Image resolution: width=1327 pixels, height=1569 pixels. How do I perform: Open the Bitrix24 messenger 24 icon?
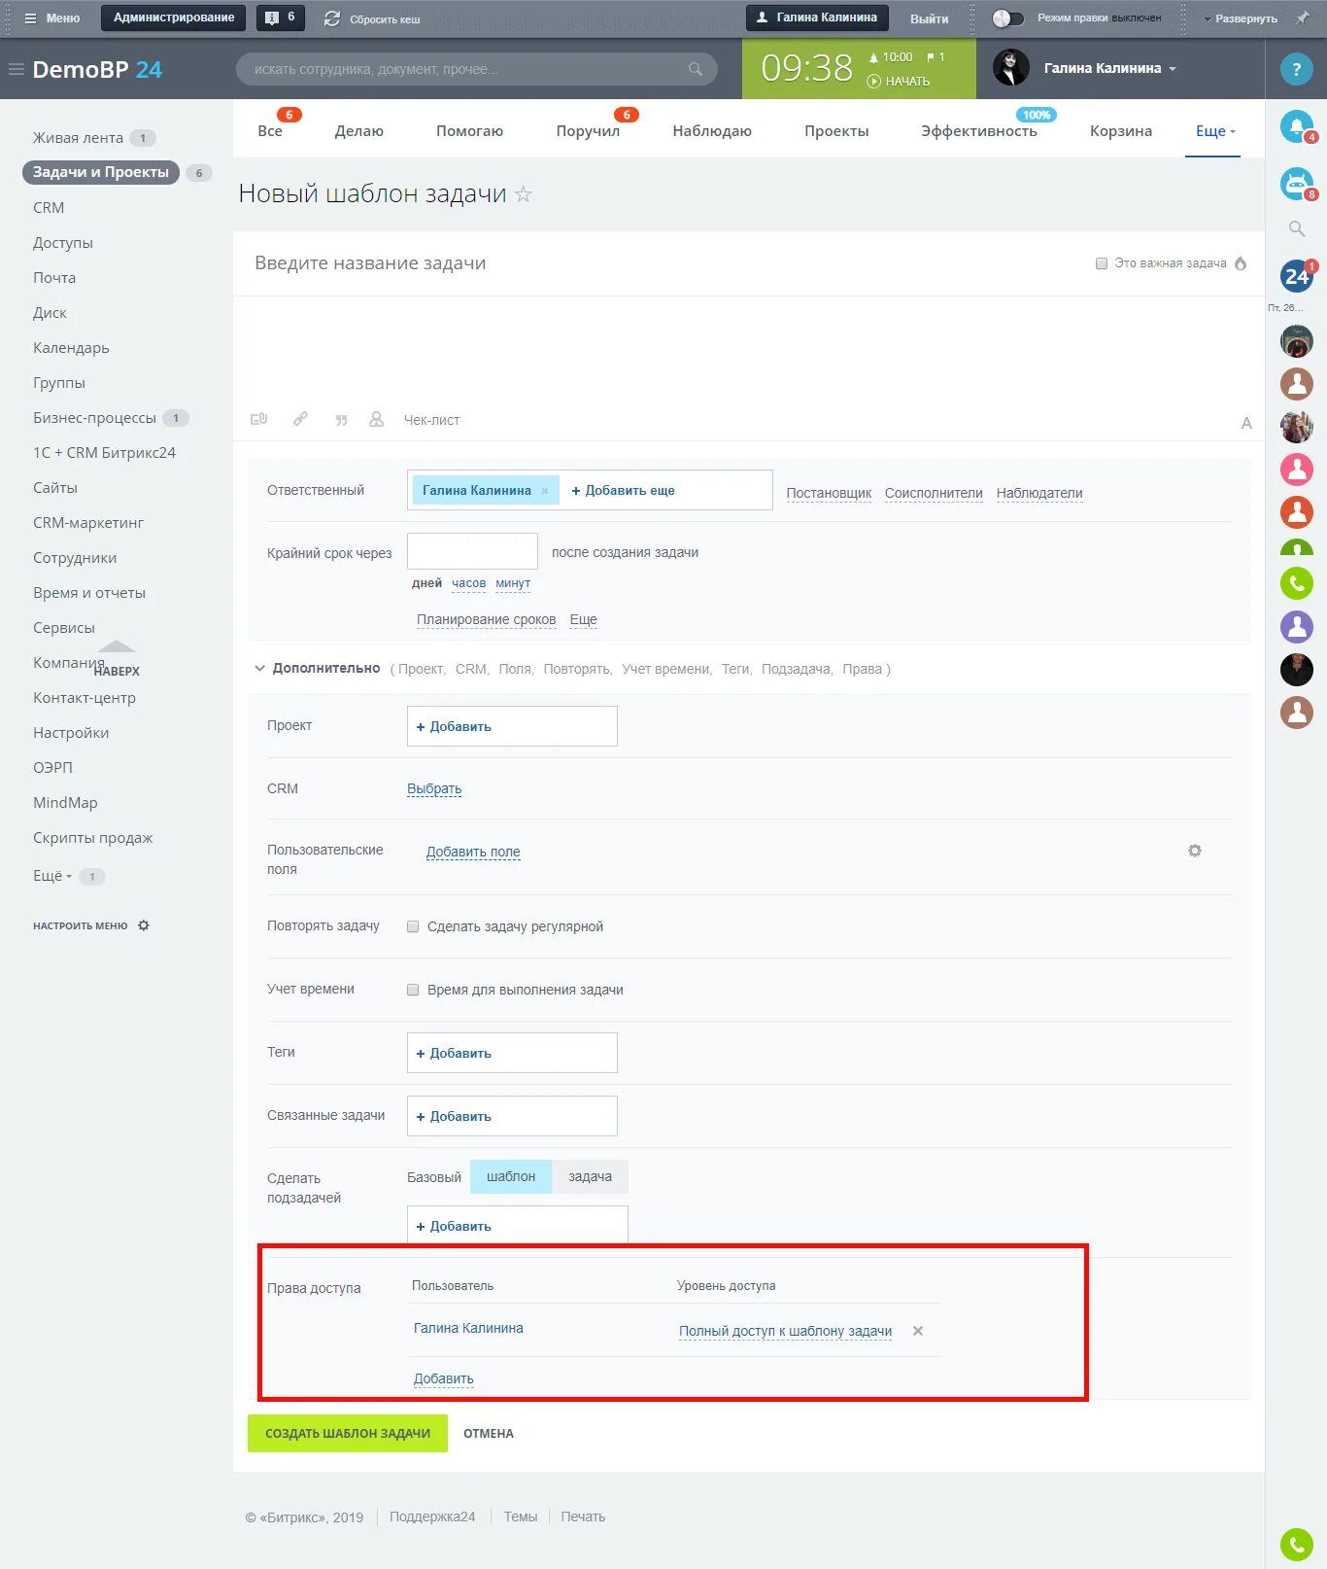(x=1296, y=276)
